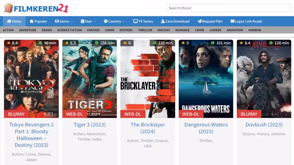Click the Home house icon
Image resolution: width=294 pixels, height=165 pixels.
coord(9,21)
